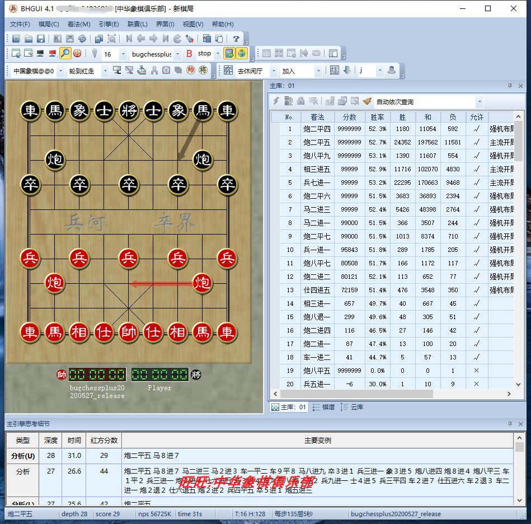The width and height of the screenshot is (531, 524).
Task: Open the j dropdown
Action: [x=379, y=71]
